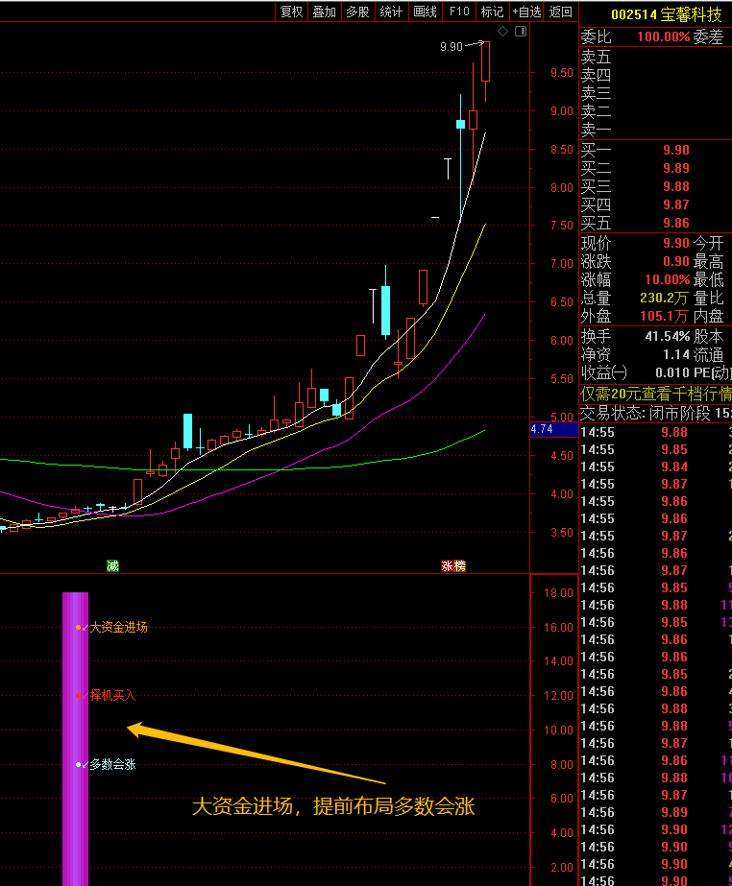Click the 换手 41.54% value
Image resolution: width=732 pixels, height=886 pixels.
point(667,336)
